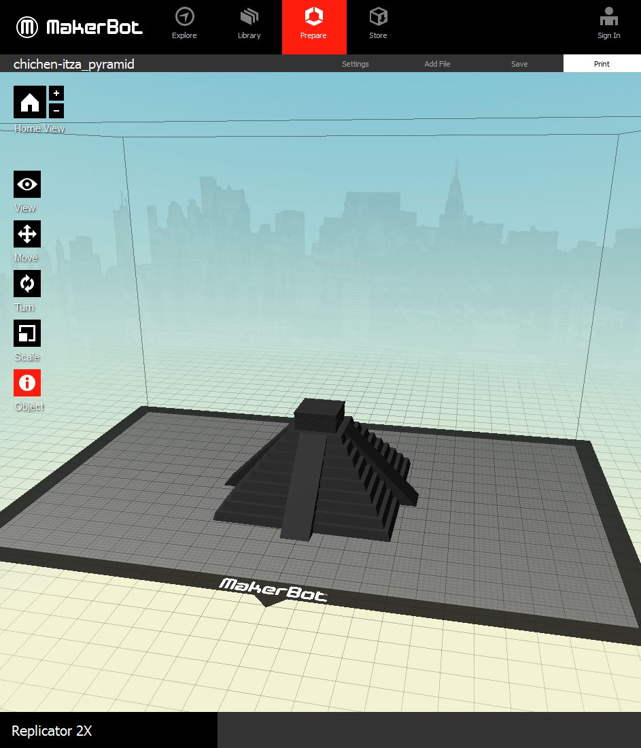Click the Replicator 2X printer label
The width and height of the screenshot is (641, 748).
52,731
